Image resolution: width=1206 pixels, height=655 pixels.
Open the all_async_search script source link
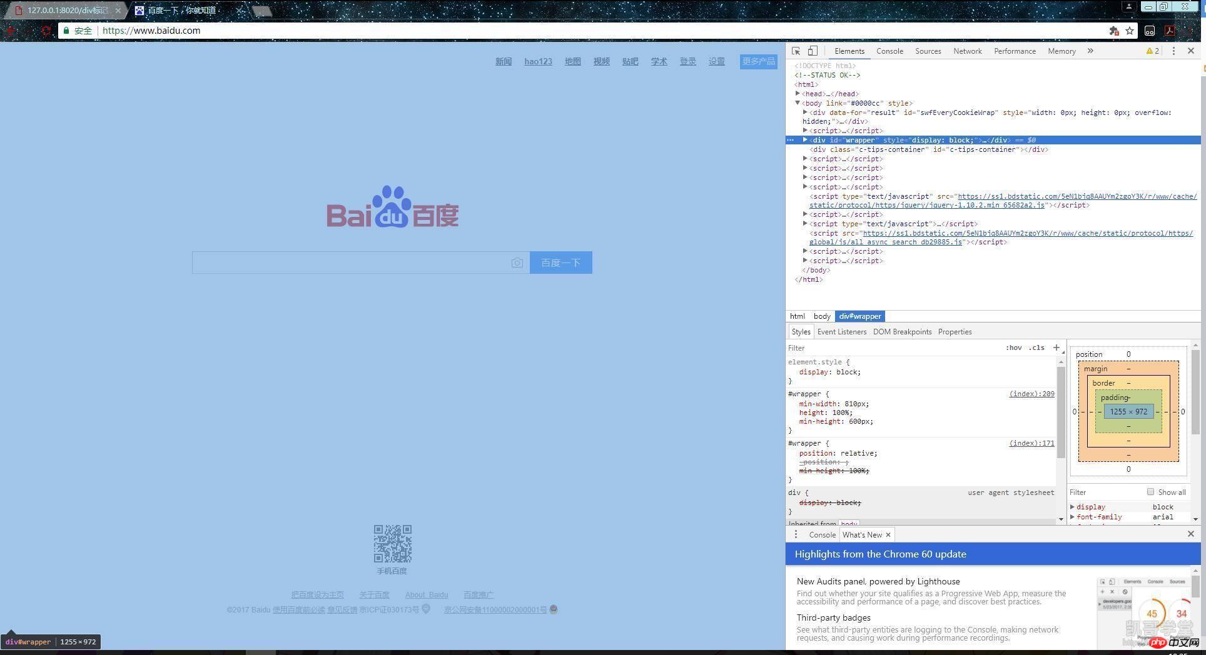click(1001, 237)
